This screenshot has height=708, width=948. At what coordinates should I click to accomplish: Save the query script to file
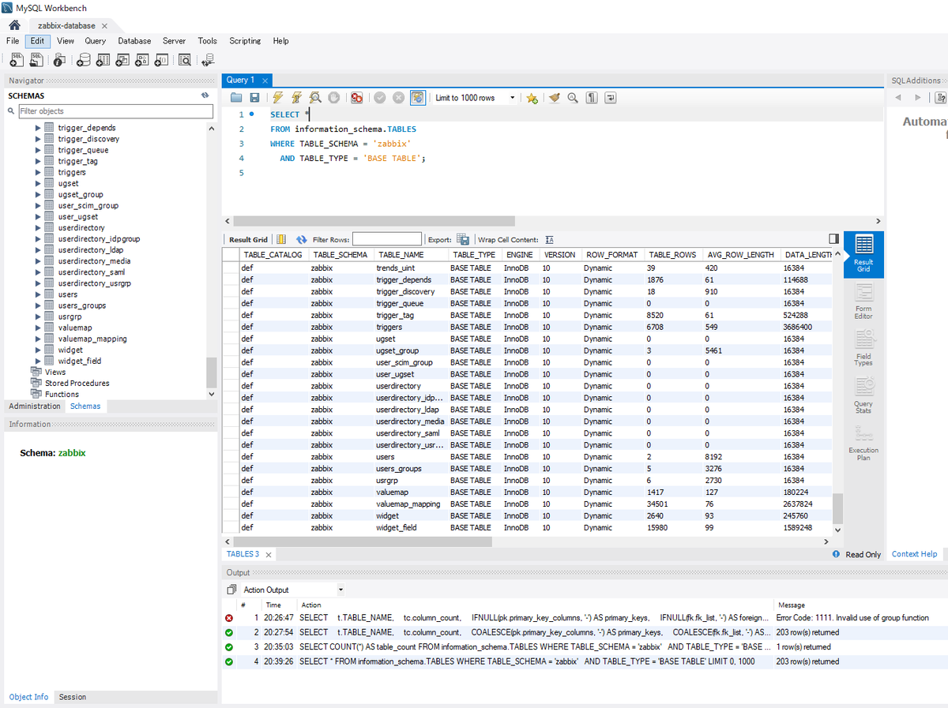click(x=254, y=98)
